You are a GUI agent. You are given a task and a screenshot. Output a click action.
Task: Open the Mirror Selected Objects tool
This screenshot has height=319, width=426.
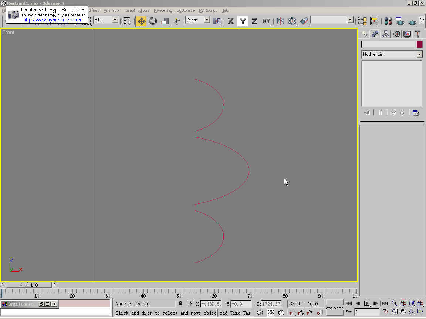click(x=280, y=21)
